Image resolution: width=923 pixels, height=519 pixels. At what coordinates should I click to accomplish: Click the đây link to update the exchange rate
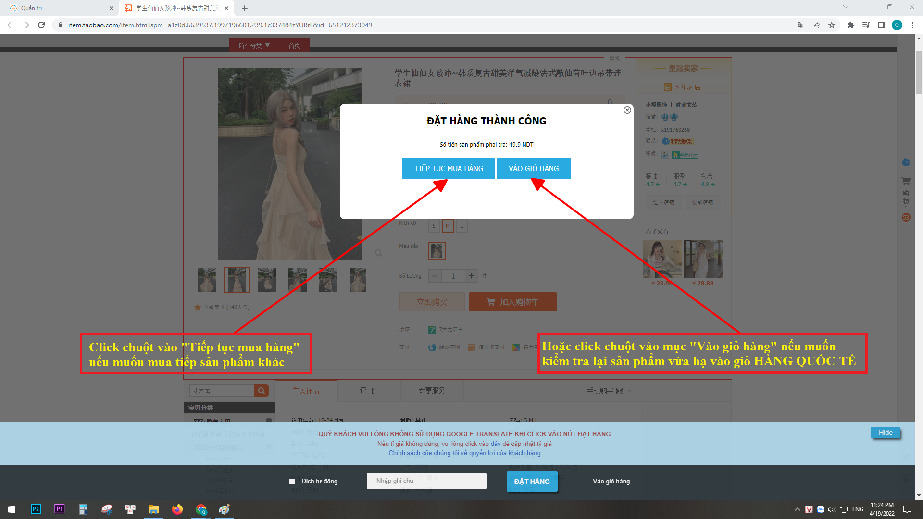(496, 444)
